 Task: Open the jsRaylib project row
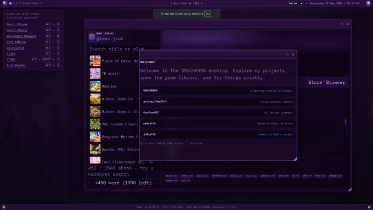[218, 134]
